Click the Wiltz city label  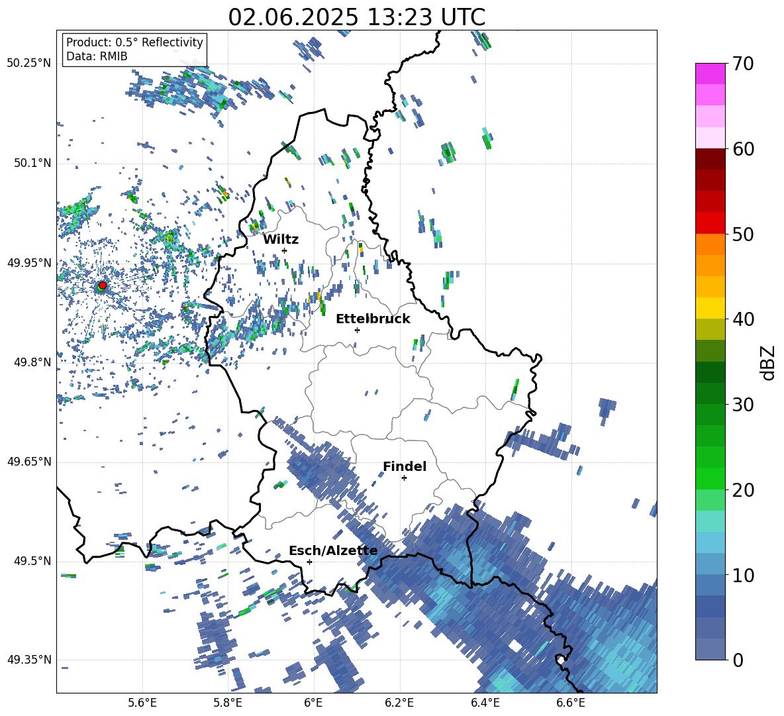(x=281, y=240)
